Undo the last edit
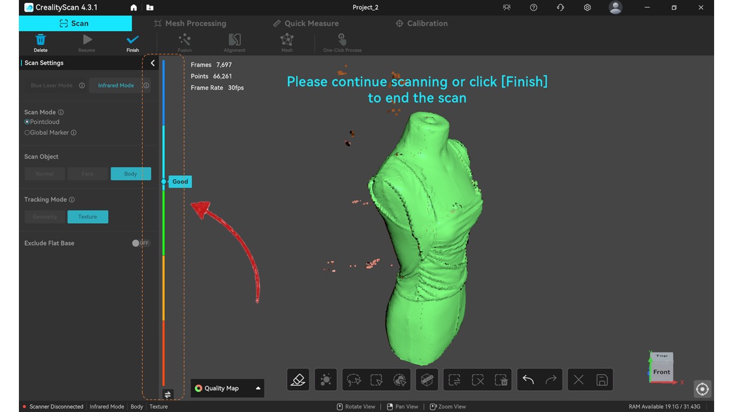The height and width of the screenshot is (412, 733). [528, 379]
